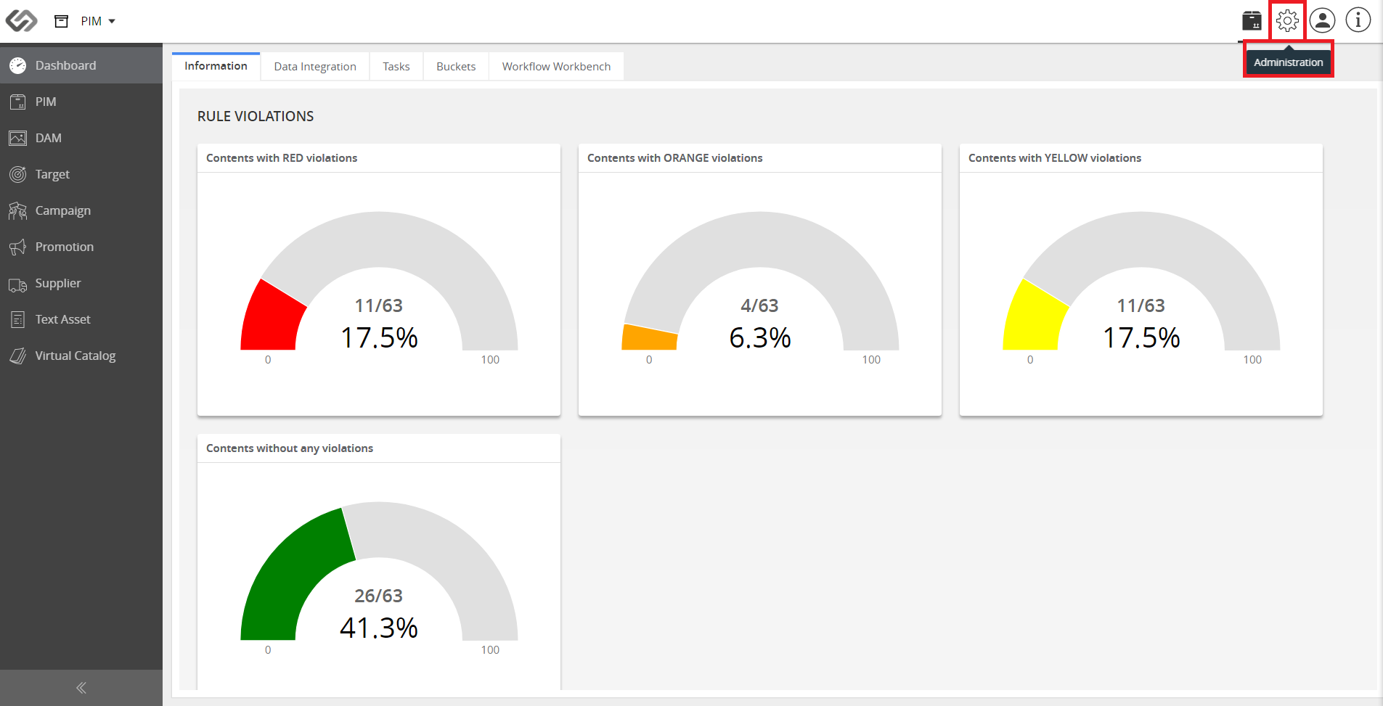Click the red violations gauge segment
Viewport: 1383px width, 706px height.
[x=272, y=319]
